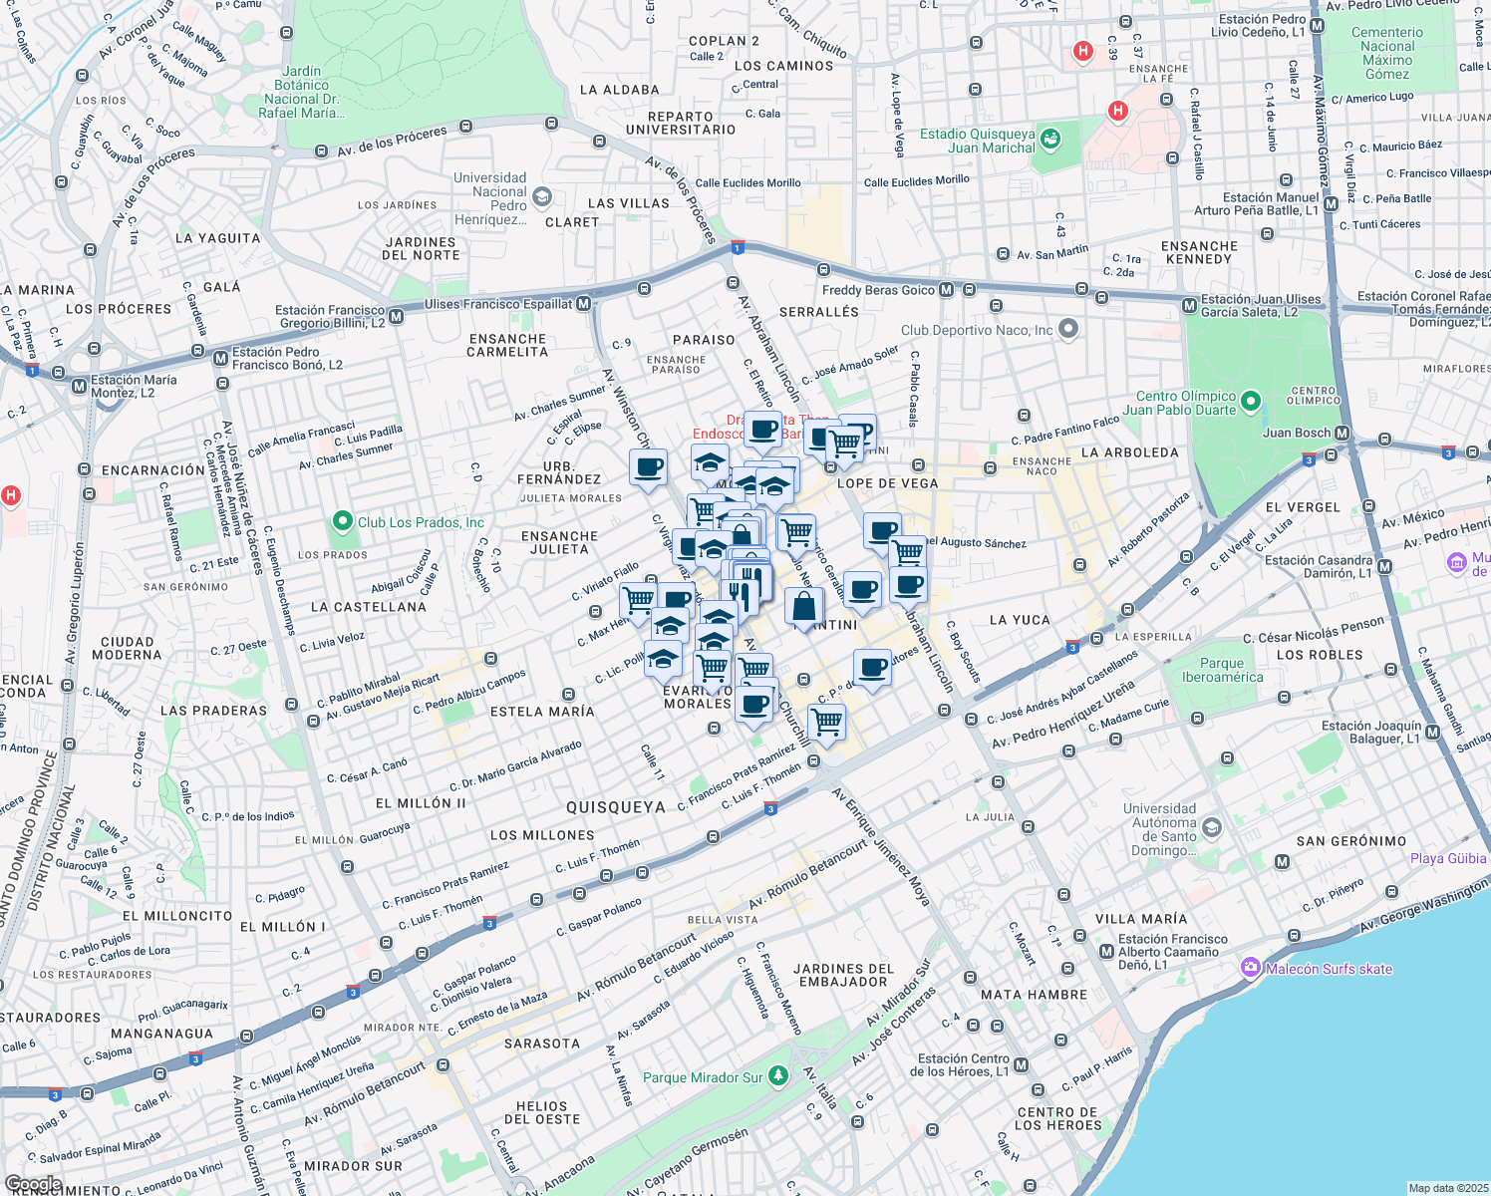This screenshot has width=1491, height=1196.
Task: Select Juan Bosch metro station icon
Action: click(x=1342, y=433)
